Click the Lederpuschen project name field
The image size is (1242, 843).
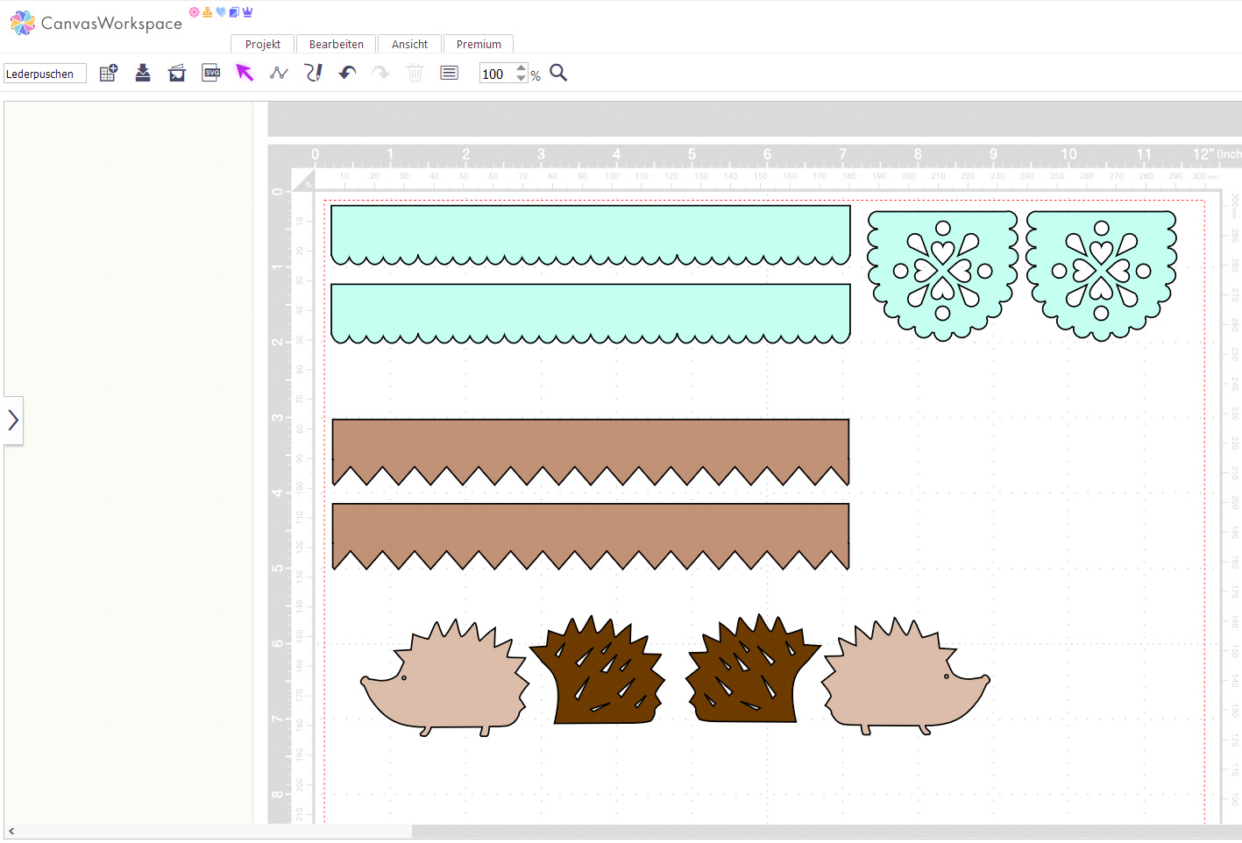[45, 74]
